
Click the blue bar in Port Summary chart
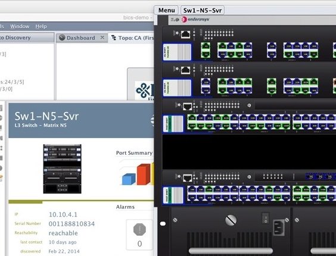pos(129,179)
